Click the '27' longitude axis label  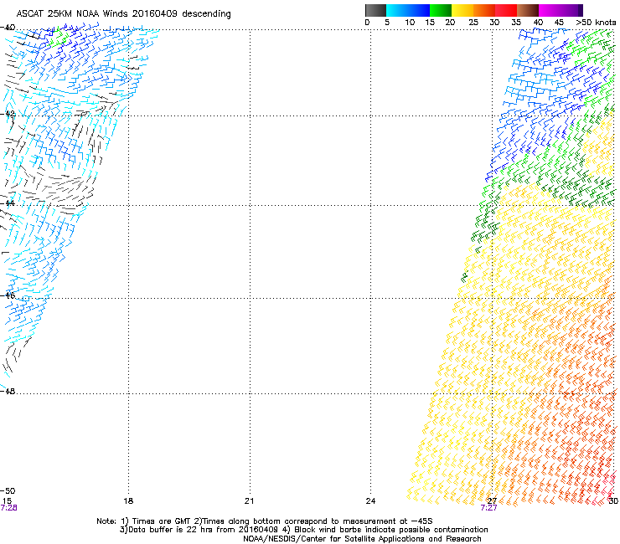492,501
